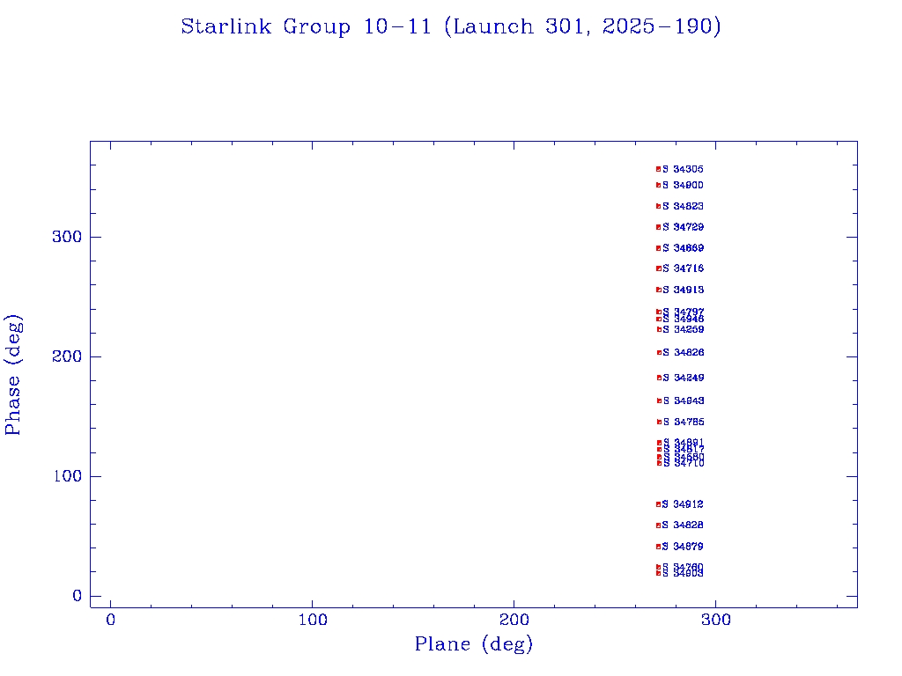Click the Plane (deg) x-axis label
The height and width of the screenshot is (676, 902).
(x=474, y=645)
